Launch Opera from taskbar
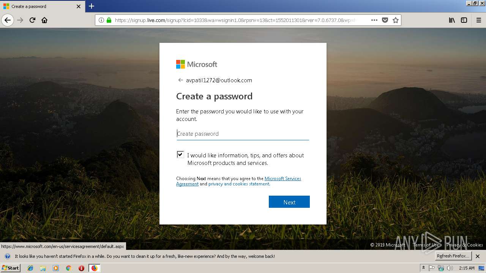 click(x=81, y=268)
